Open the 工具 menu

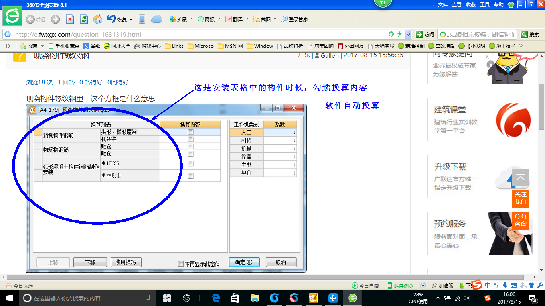(485, 5)
